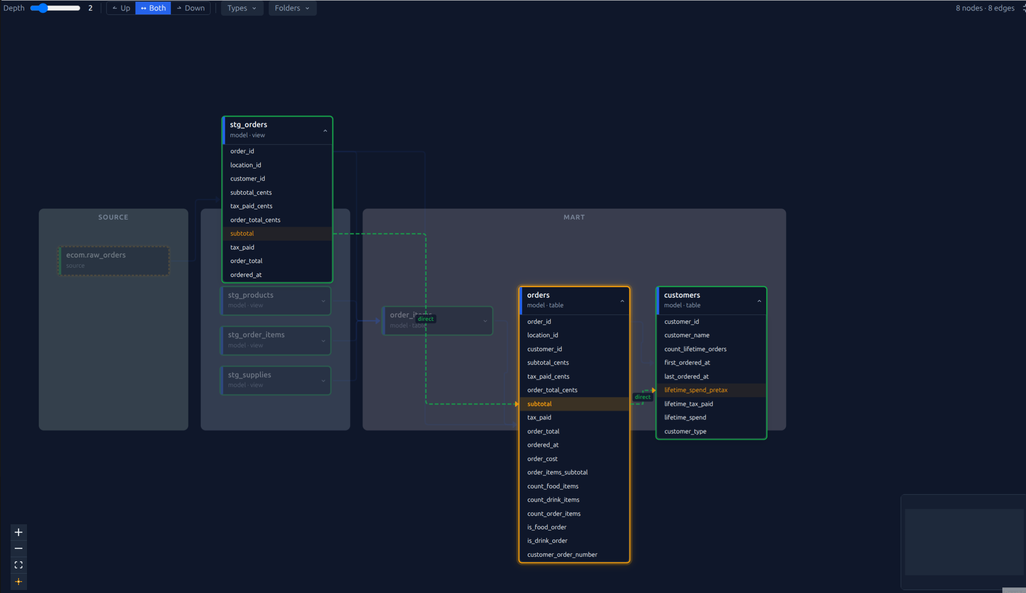Fit the lineage graph to screen
Screen dimensions: 1026x593
click(x=19, y=565)
